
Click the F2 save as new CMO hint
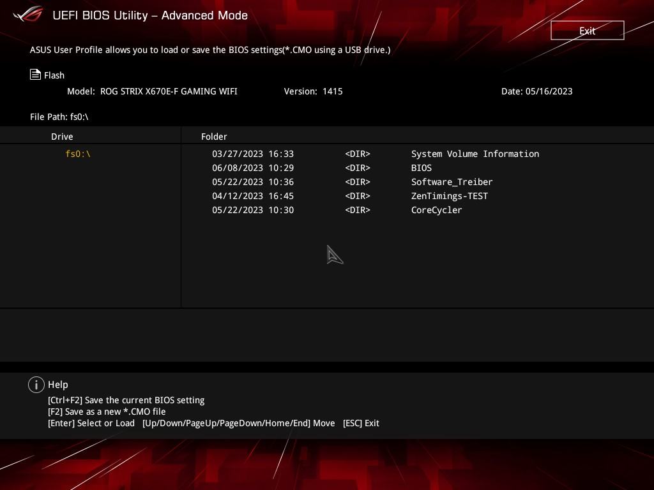(x=107, y=412)
